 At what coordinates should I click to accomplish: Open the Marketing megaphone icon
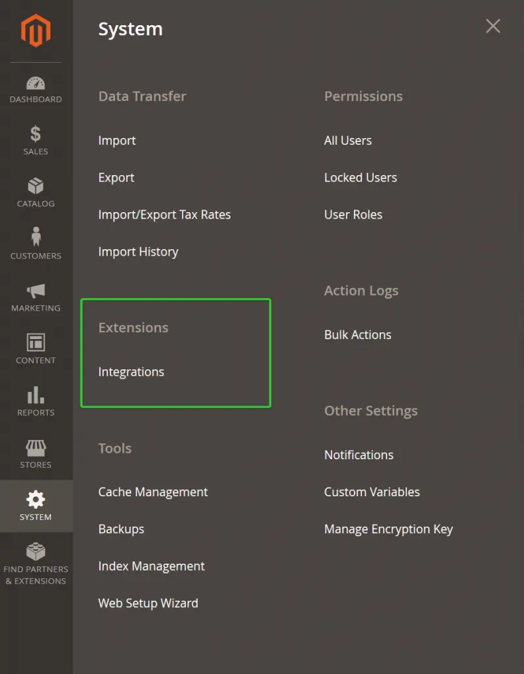[x=36, y=291]
